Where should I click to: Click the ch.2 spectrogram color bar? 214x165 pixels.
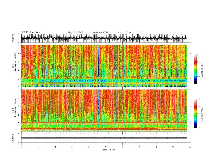click(x=195, y=114)
